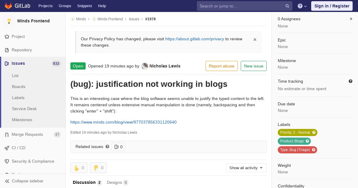Open the Milestones page in sidebar
The width and height of the screenshot is (358, 188).
[x=22, y=120]
